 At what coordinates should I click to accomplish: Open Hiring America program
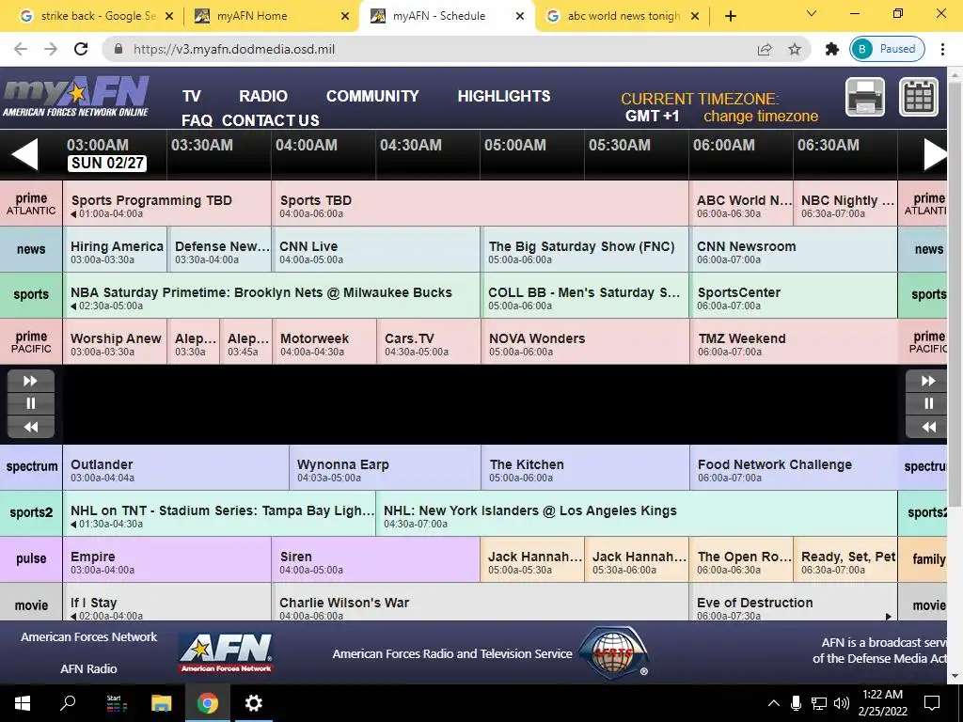point(115,249)
